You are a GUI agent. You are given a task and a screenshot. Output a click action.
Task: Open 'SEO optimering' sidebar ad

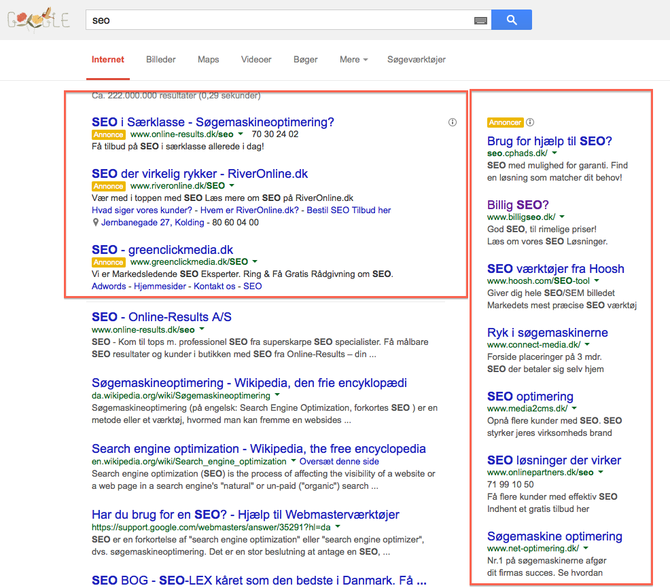coord(530,397)
